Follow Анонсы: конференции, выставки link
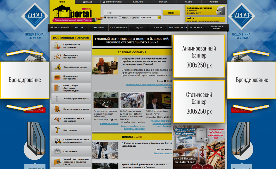 tap(133, 127)
